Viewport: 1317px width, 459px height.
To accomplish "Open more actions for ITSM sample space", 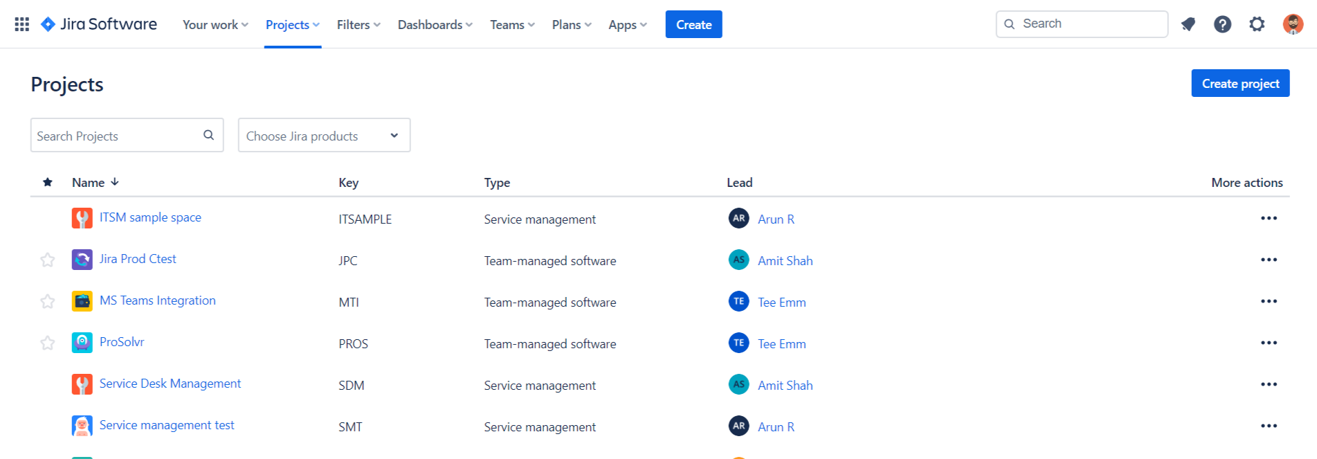I will (x=1269, y=218).
